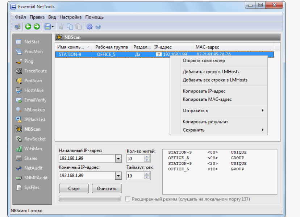Open the Помощь menu
Viewport: 300px width, 217px height.
point(95,17)
